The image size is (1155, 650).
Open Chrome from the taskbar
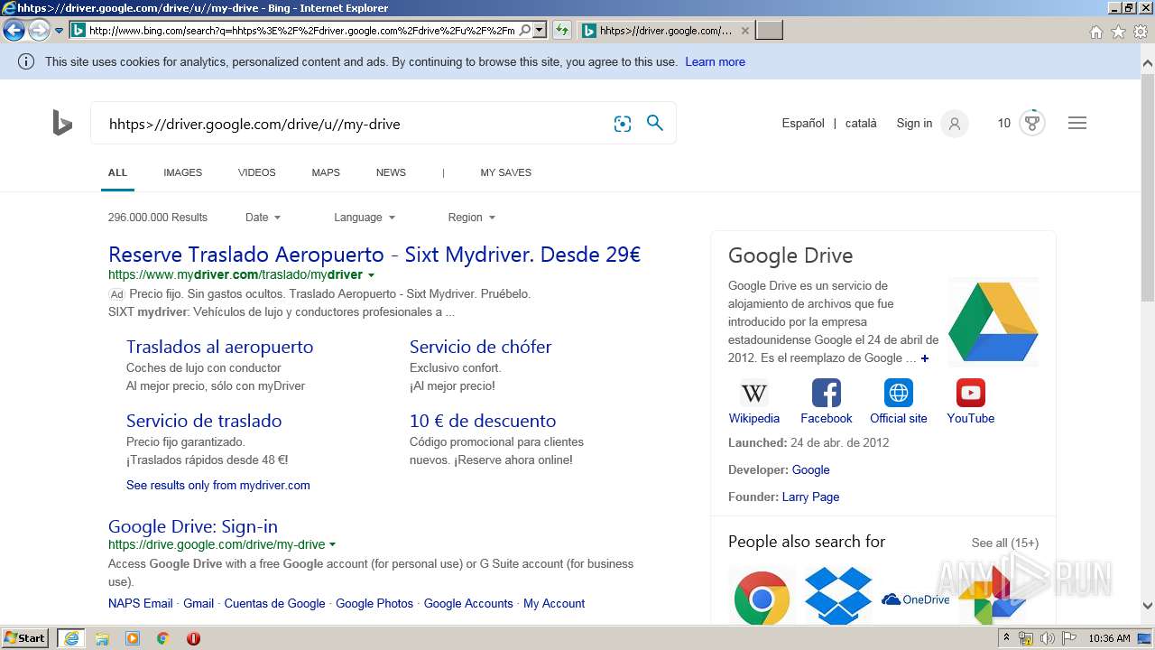tap(162, 638)
